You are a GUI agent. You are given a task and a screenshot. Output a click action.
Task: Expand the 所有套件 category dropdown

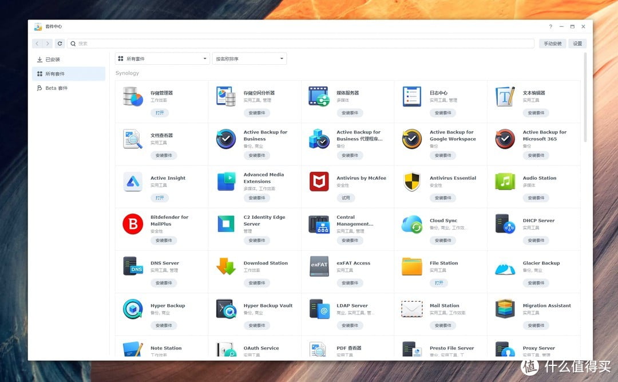(163, 59)
